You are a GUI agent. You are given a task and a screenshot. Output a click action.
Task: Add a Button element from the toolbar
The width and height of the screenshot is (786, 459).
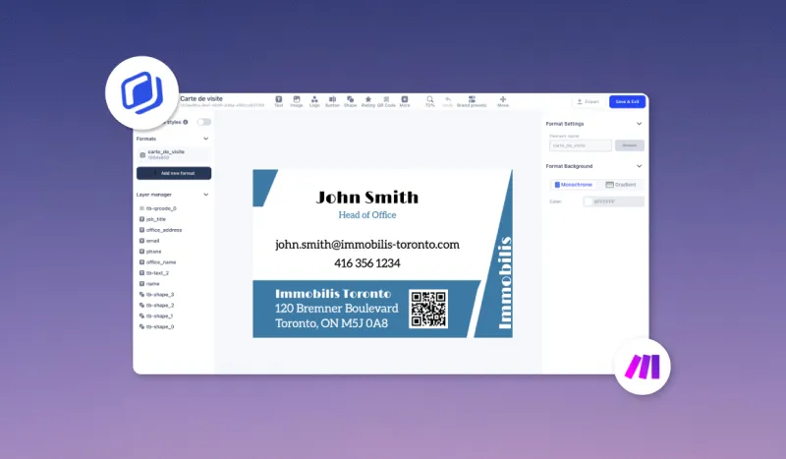point(332,101)
